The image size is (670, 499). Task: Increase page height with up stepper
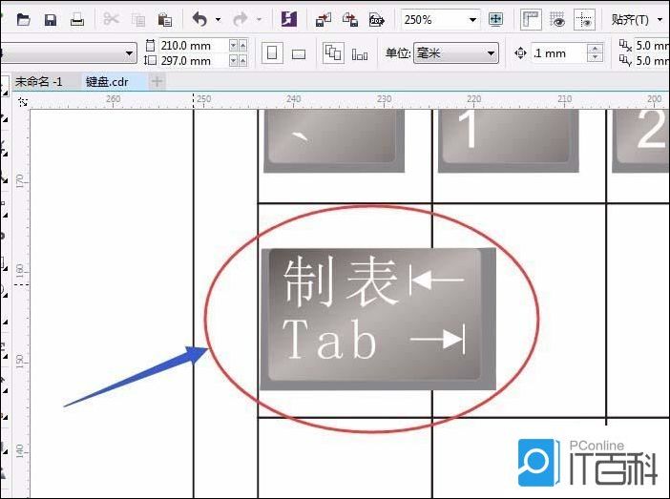point(242,61)
